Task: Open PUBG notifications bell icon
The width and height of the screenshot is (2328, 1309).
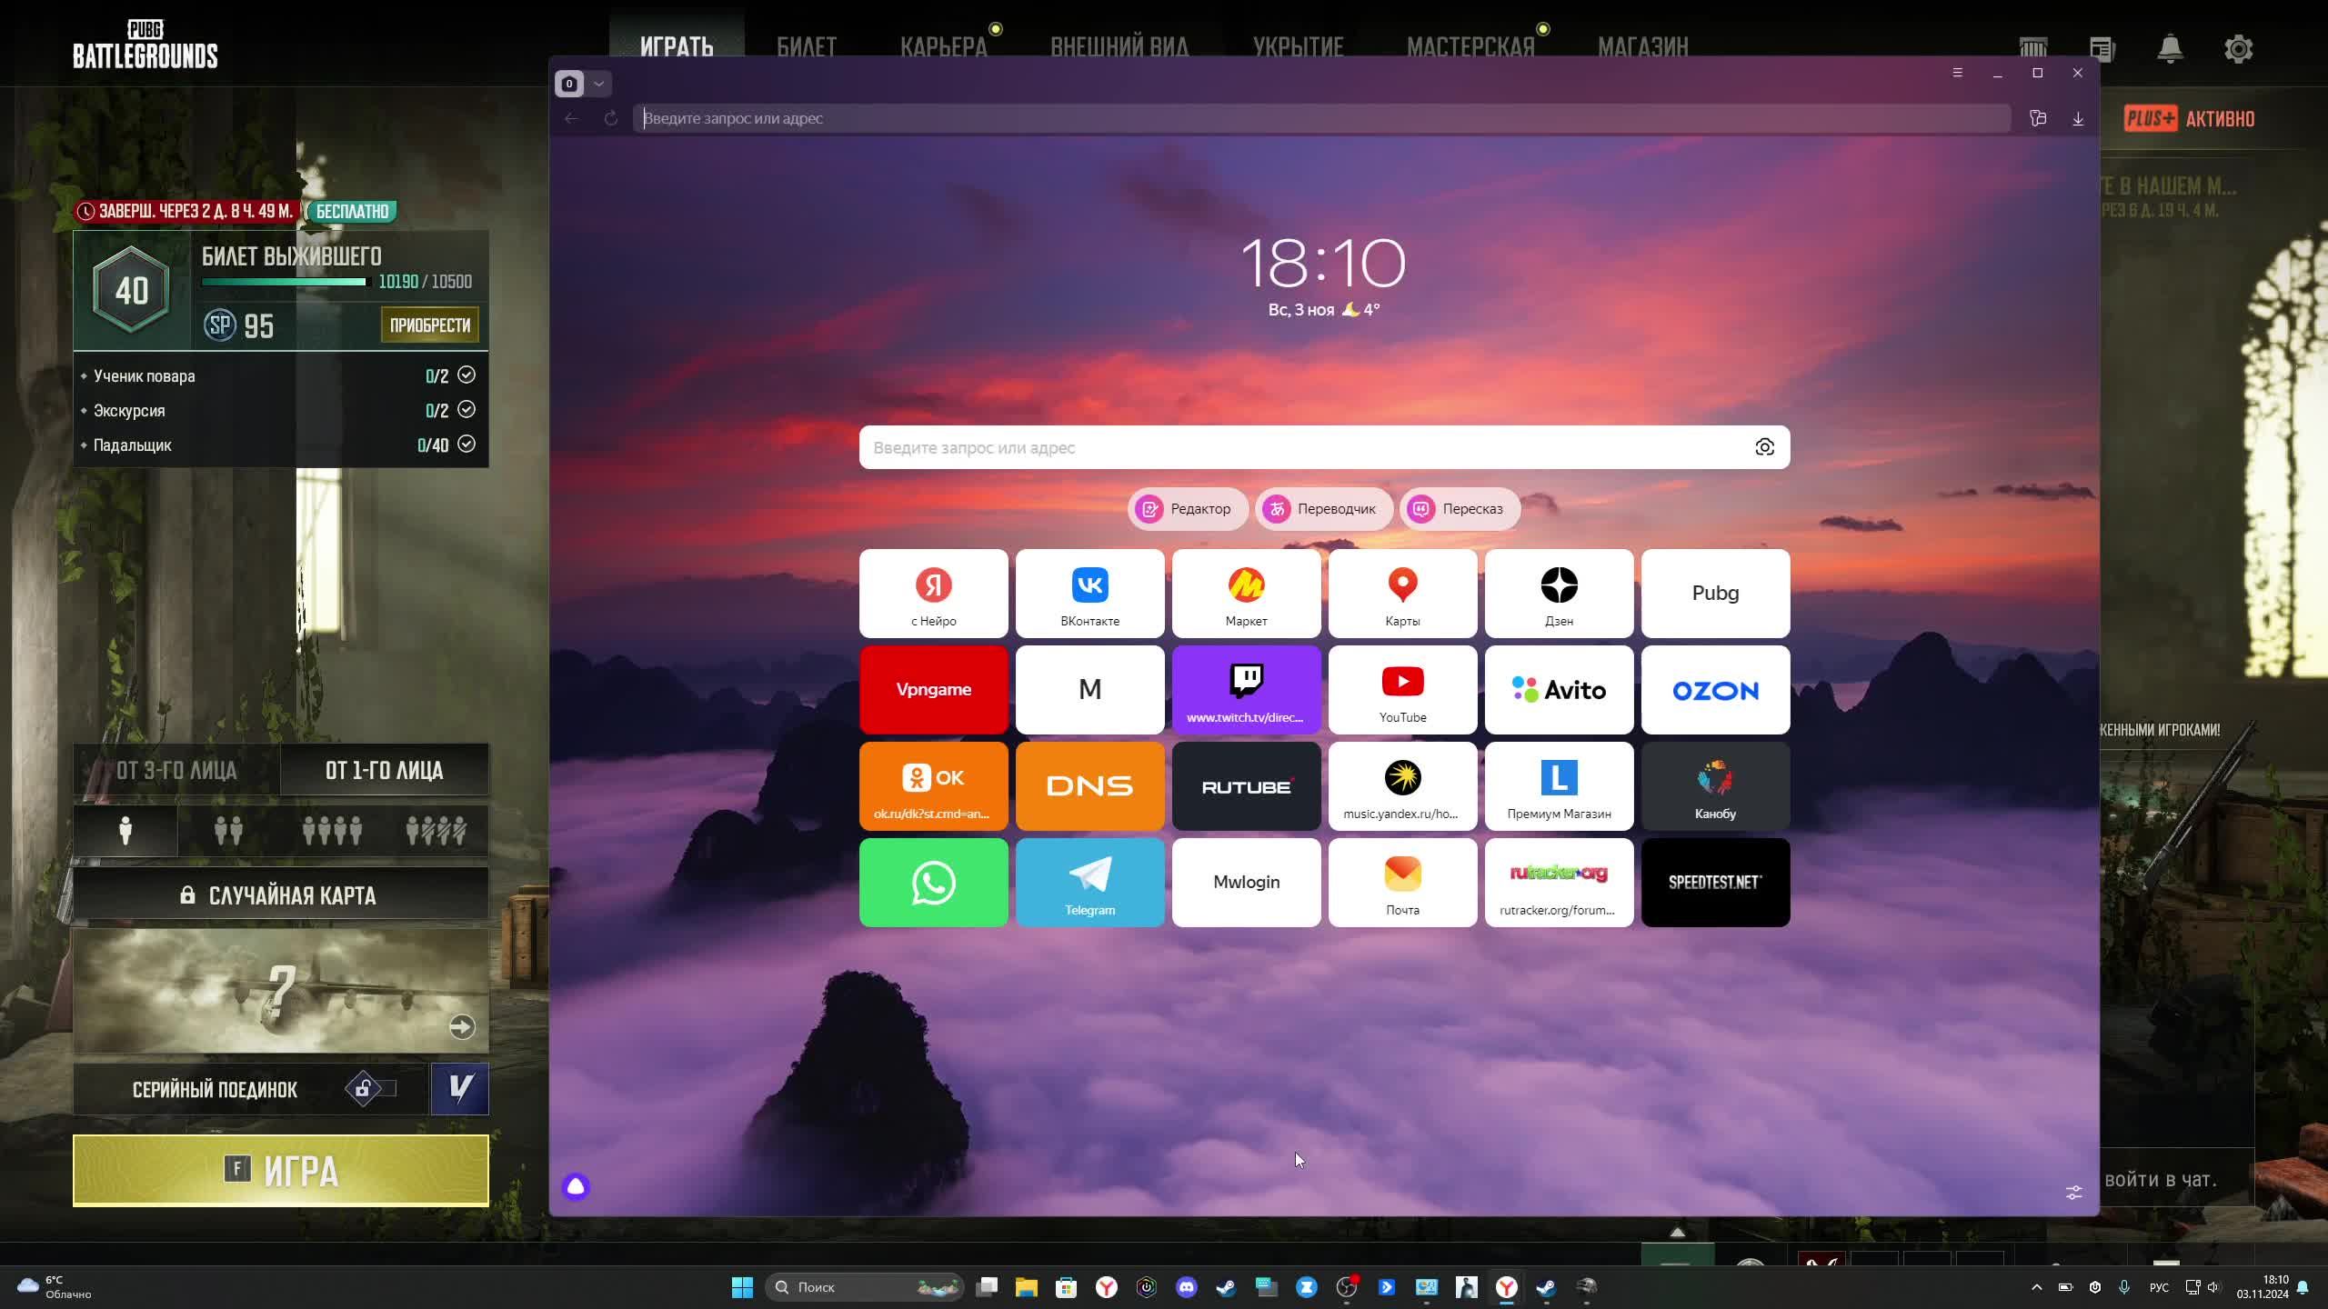Action: click(2170, 48)
